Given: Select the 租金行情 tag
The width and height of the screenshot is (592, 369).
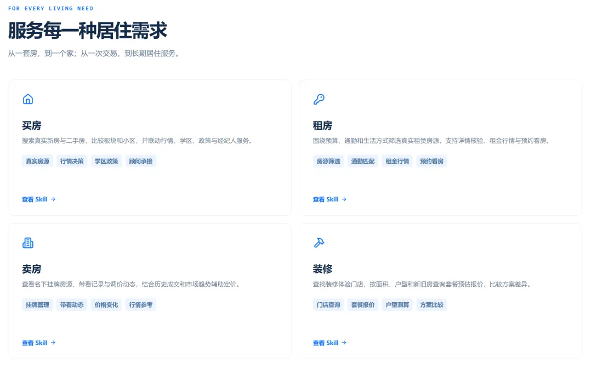Looking at the screenshot, I should (x=397, y=162).
